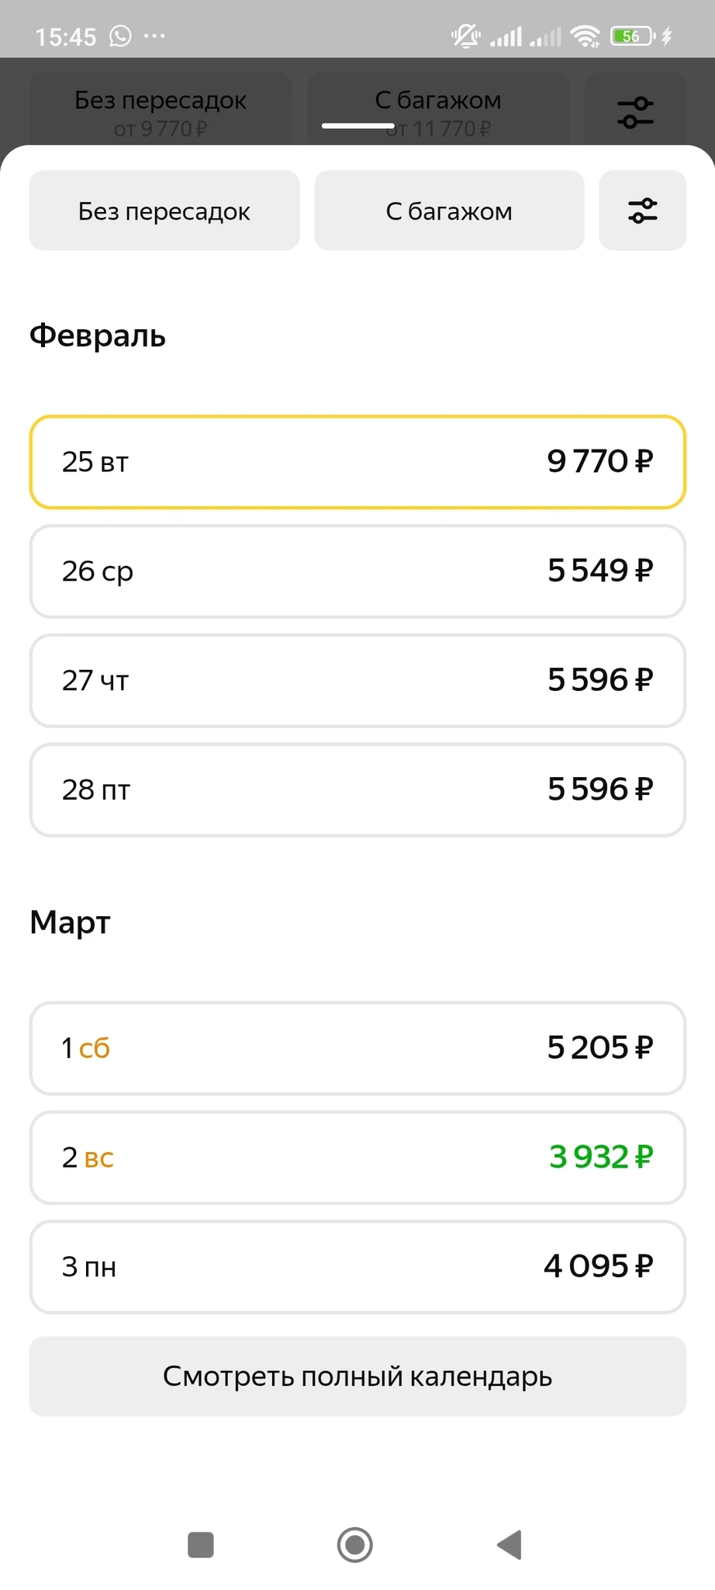Pick 3 пн date priced 4 095 ₽
Viewport: 715px width, 1590px height.
[357, 1267]
